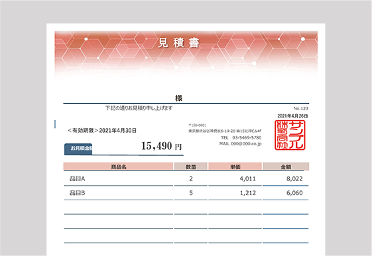Click the issue date 2021年4月26日
Image resolution: width=372 pixels, height=256 pixels.
click(293, 116)
